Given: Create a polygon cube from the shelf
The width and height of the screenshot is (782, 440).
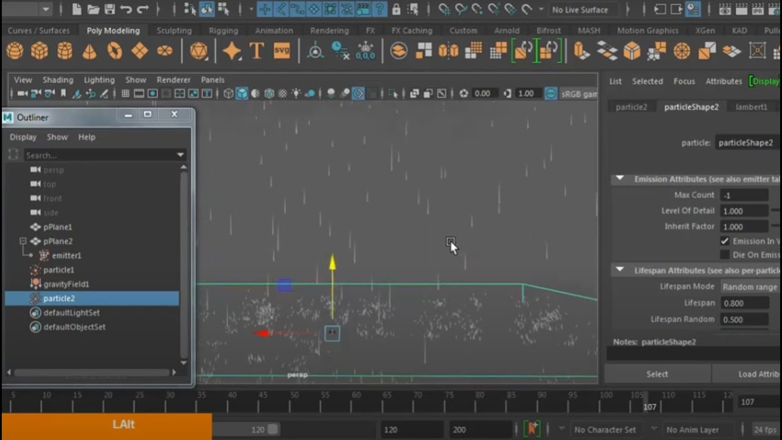Looking at the screenshot, I should click(40, 51).
